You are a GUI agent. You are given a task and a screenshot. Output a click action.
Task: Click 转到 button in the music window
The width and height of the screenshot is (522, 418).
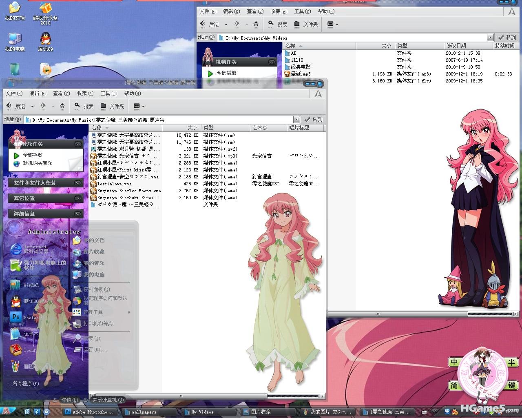coord(313,120)
